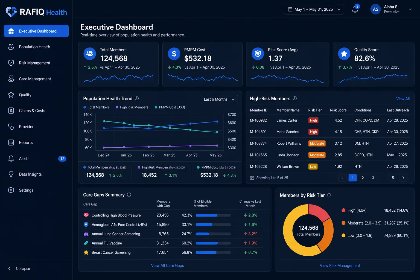The height and width of the screenshot is (280, 420).
Task: Click the Annual Flu Vaccine 60.2% progress bar
Action: 213,243
